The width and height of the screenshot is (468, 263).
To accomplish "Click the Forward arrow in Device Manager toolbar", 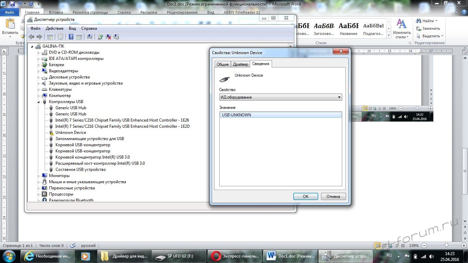I will tap(39, 37).
